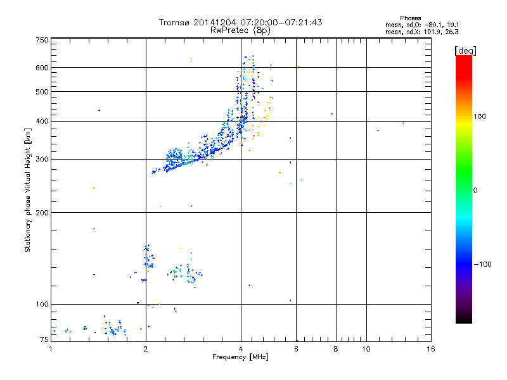The width and height of the screenshot is (507, 380).
Task: Click the x-axis tick label '1'
Action: point(51,349)
